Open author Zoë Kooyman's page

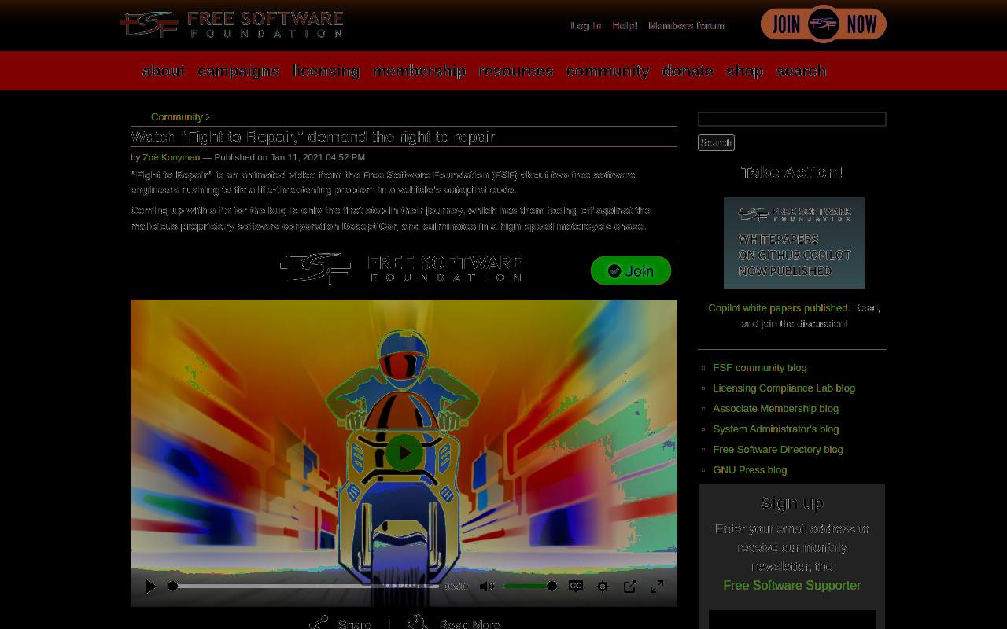(x=172, y=157)
